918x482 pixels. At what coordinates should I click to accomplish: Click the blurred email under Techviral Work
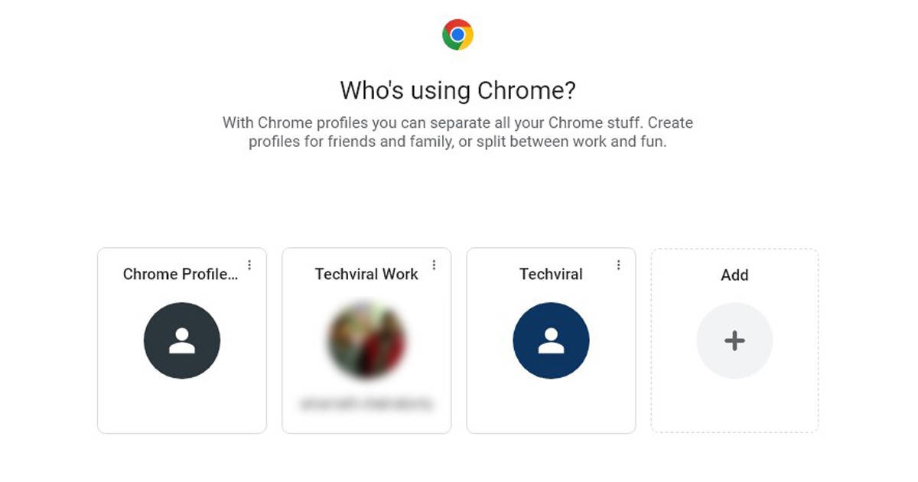pos(366,403)
